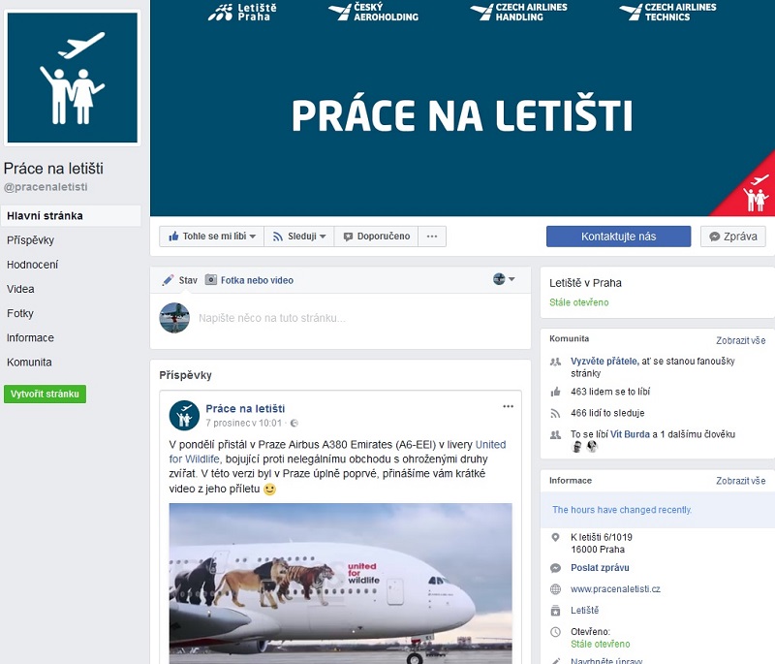This screenshot has height=664, width=775.
Task: Toggle the Doporučeno recommendation button
Action: click(376, 237)
